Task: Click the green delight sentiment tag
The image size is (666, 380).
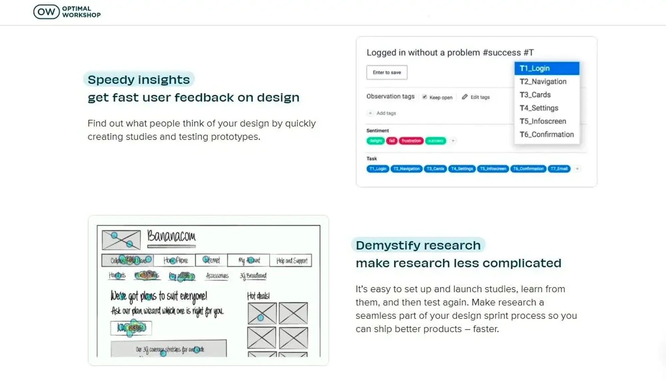Action: (376, 141)
